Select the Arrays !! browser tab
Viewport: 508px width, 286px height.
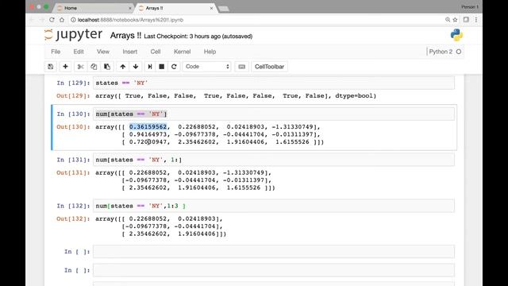(175, 8)
